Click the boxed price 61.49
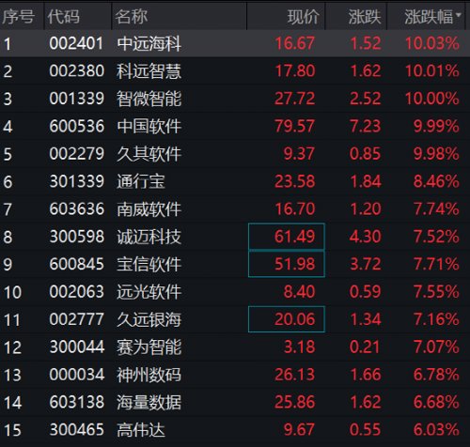The width and height of the screenshot is (470, 447). pyautogui.click(x=287, y=237)
